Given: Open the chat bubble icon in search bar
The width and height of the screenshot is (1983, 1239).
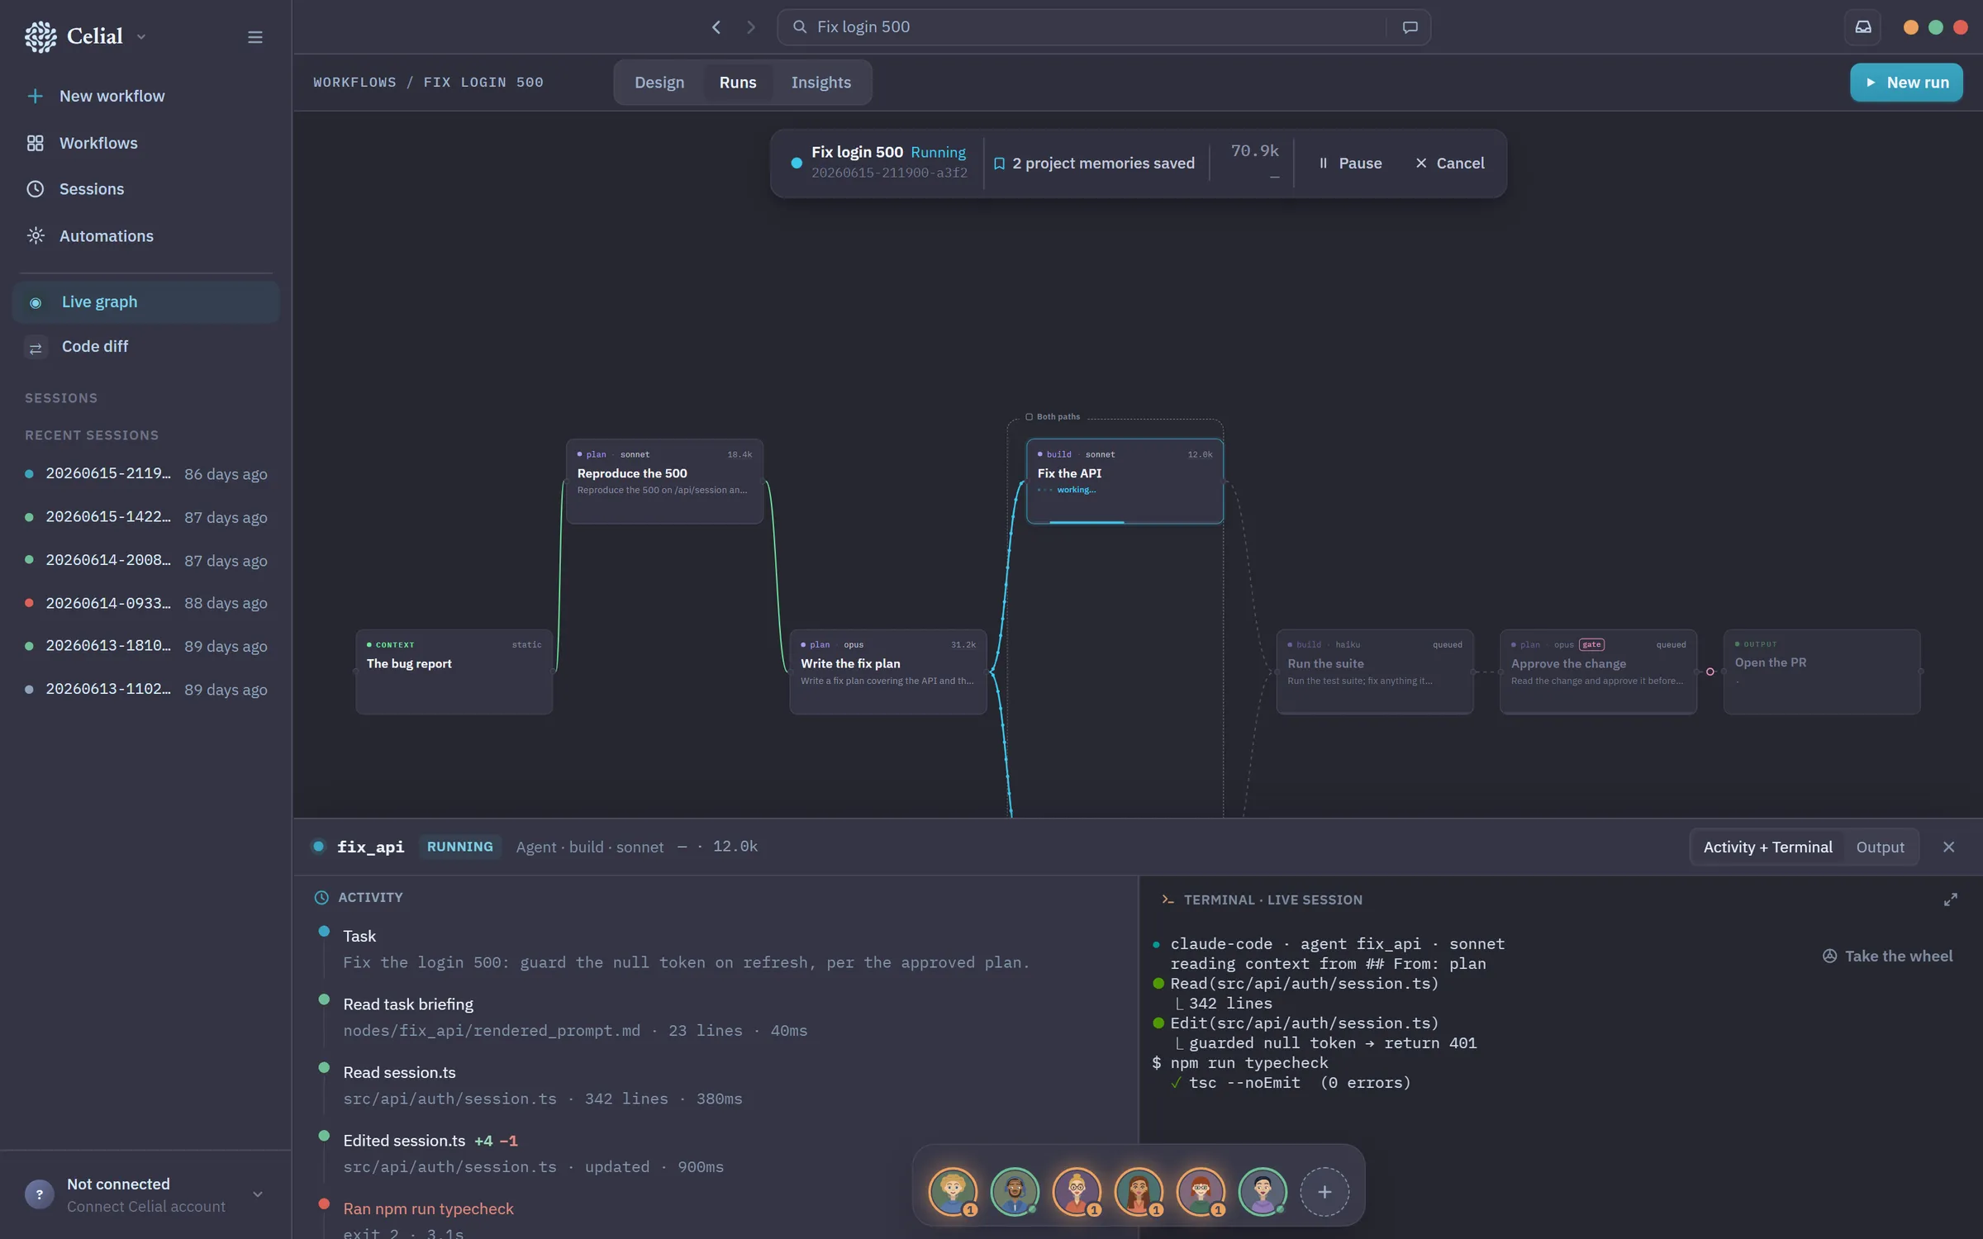Looking at the screenshot, I should click(x=1410, y=27).
